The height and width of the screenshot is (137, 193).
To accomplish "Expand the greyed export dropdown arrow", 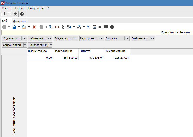I will point(46,27).
